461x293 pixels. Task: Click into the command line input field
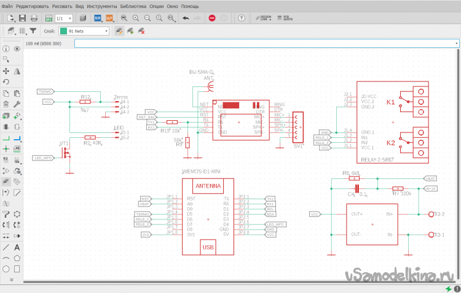pos(264,44)
